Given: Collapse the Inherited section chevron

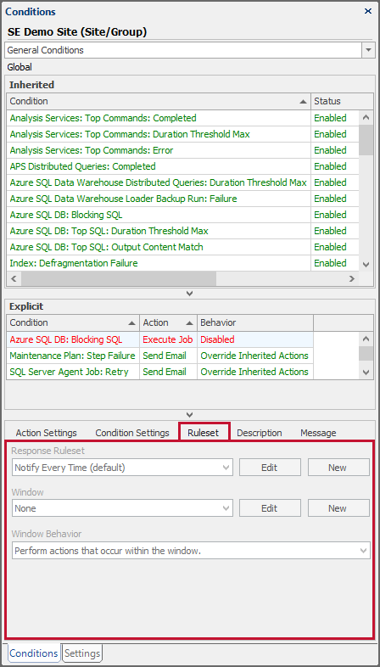Looking at the screenshot, I should click(190, 293).
